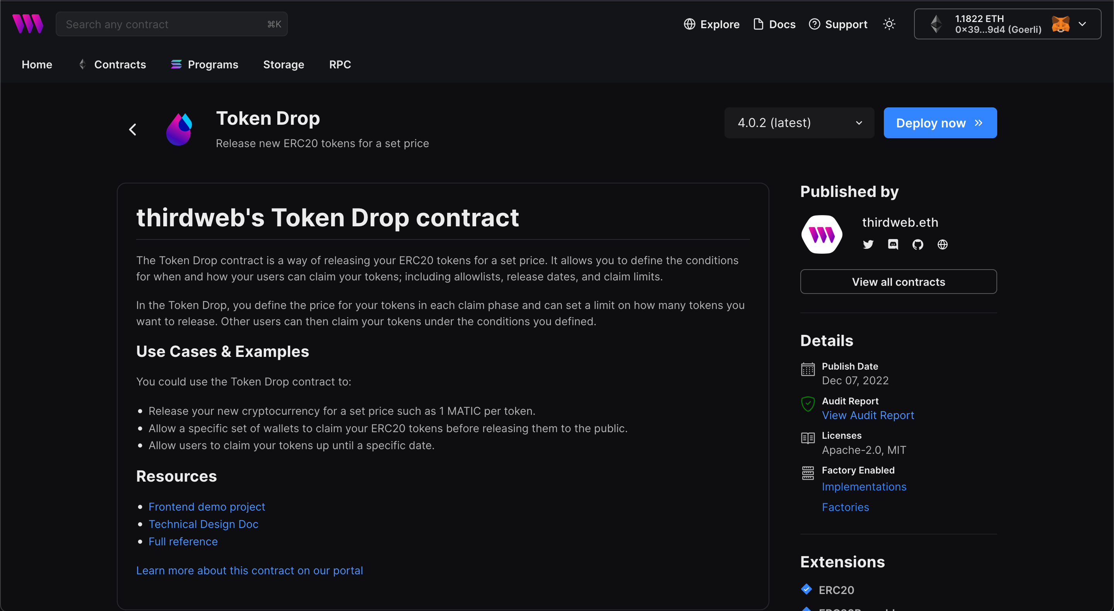This screenshot has height=611, width=1114.
Task: Click the Deploy now button
Action: tap(940, 122)
